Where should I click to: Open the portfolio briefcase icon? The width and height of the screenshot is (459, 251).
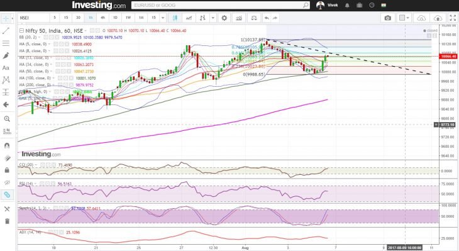(360, 5)
